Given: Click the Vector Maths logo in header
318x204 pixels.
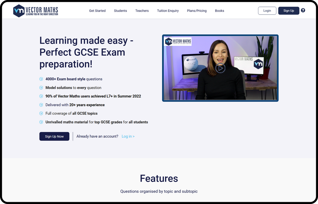Looking at the screenshot, I should (36, 11).
